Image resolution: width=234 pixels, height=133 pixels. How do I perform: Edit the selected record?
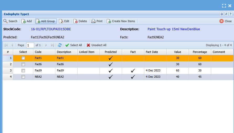(64, 21)
